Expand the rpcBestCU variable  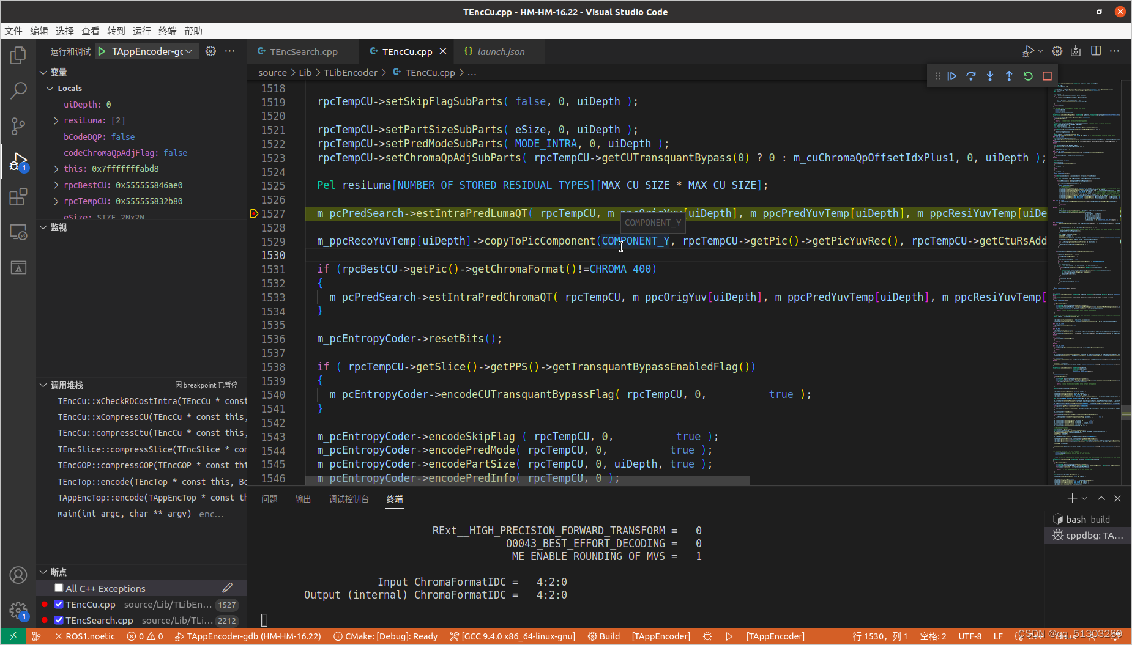pyautogui.click(x=56, y=185)
